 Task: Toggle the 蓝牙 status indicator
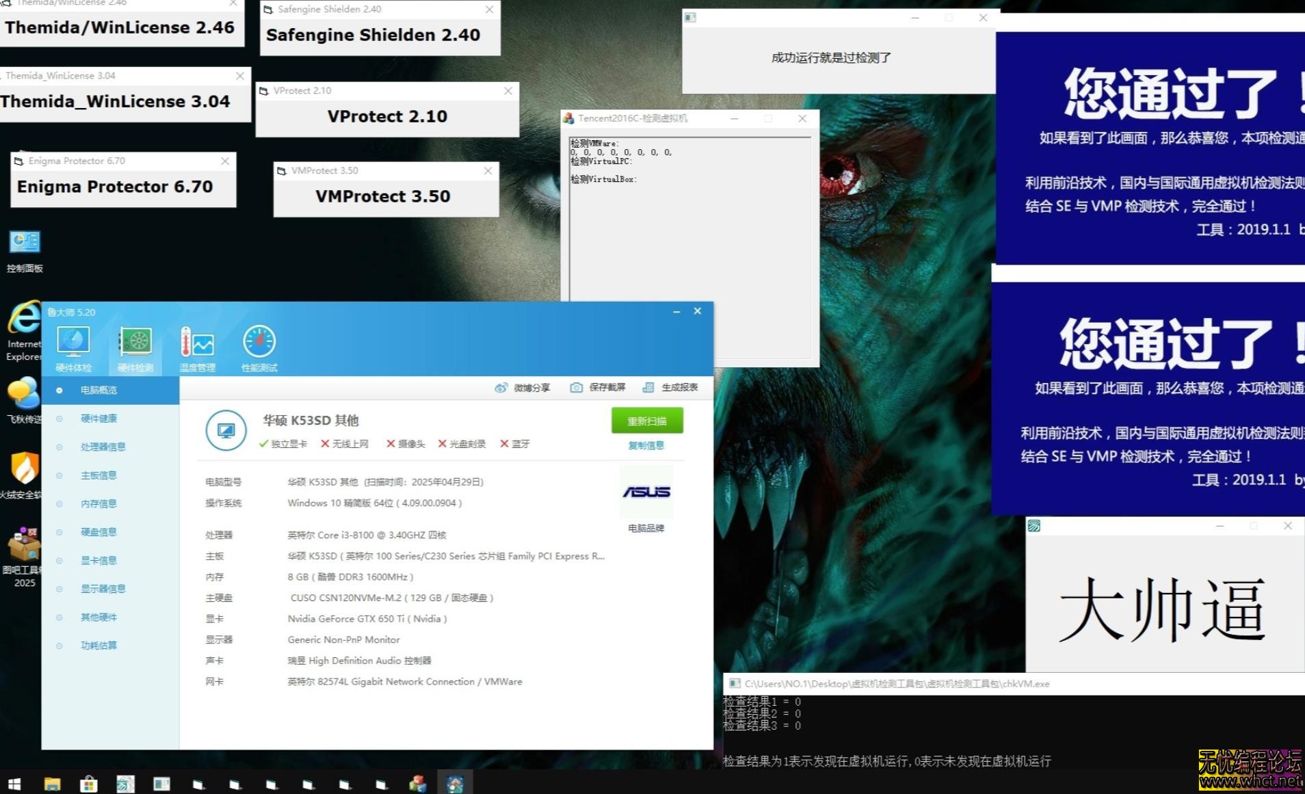tap(514, 443)
